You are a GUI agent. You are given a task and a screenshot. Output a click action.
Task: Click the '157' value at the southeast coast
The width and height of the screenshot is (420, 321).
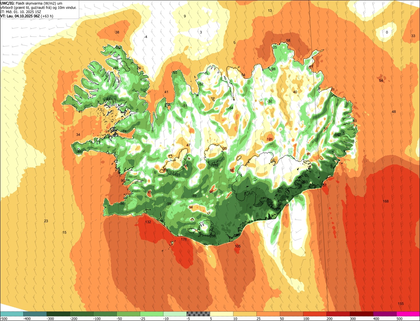[x=324, y=185]
